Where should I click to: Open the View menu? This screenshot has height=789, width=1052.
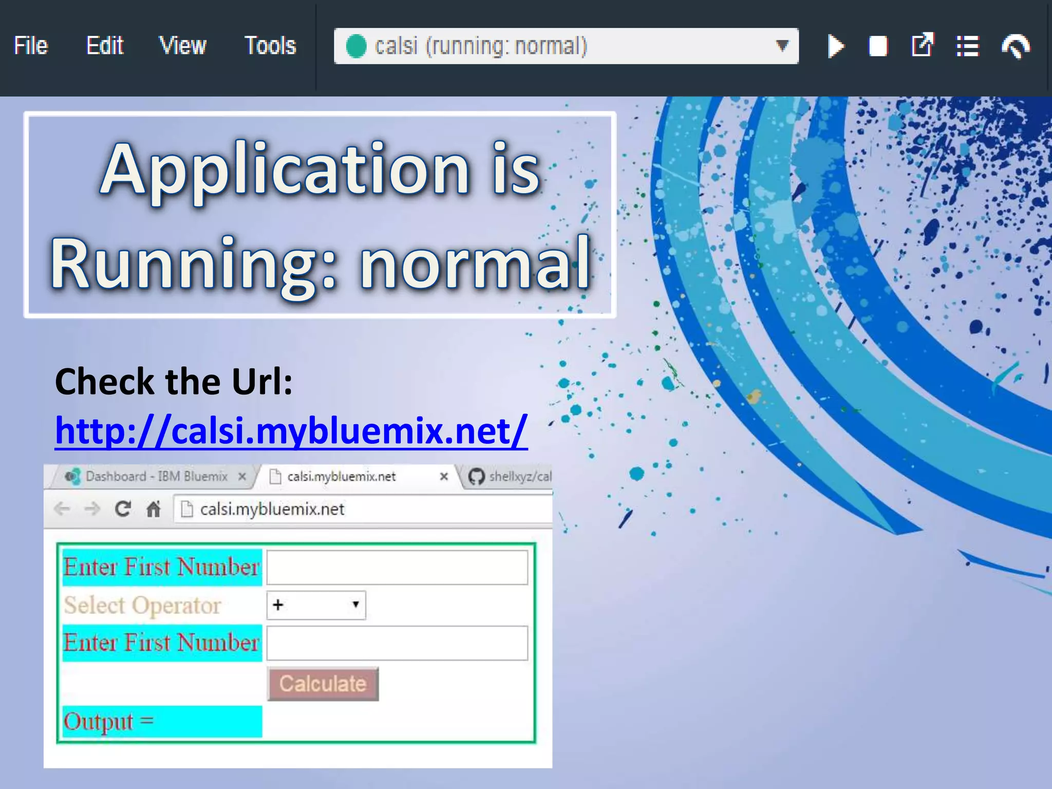[x=183, y=46]
